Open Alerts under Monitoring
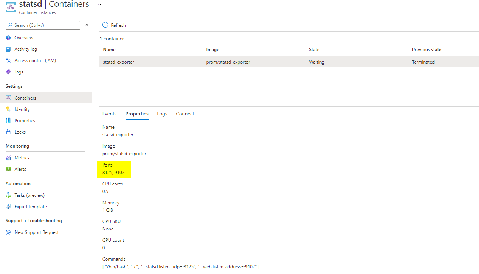Image resolution: width=479 pixels, height=274 pixels. 20,169
